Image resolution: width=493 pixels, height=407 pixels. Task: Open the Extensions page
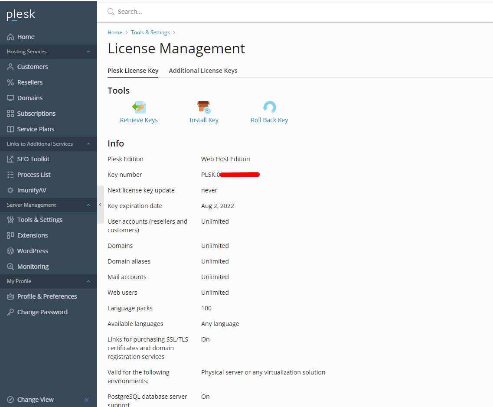coord(33,235)
